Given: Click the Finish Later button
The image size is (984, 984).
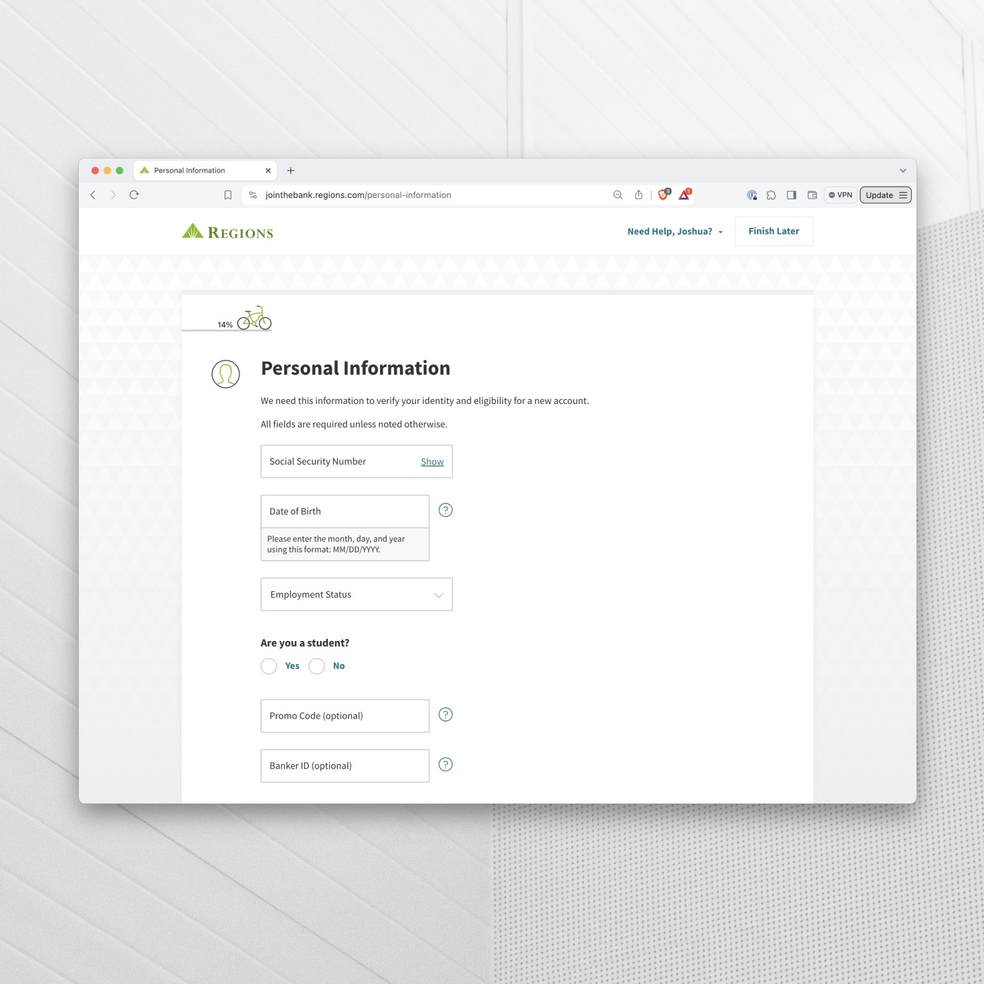Looking at the screenshot, I should pos(773,231).
